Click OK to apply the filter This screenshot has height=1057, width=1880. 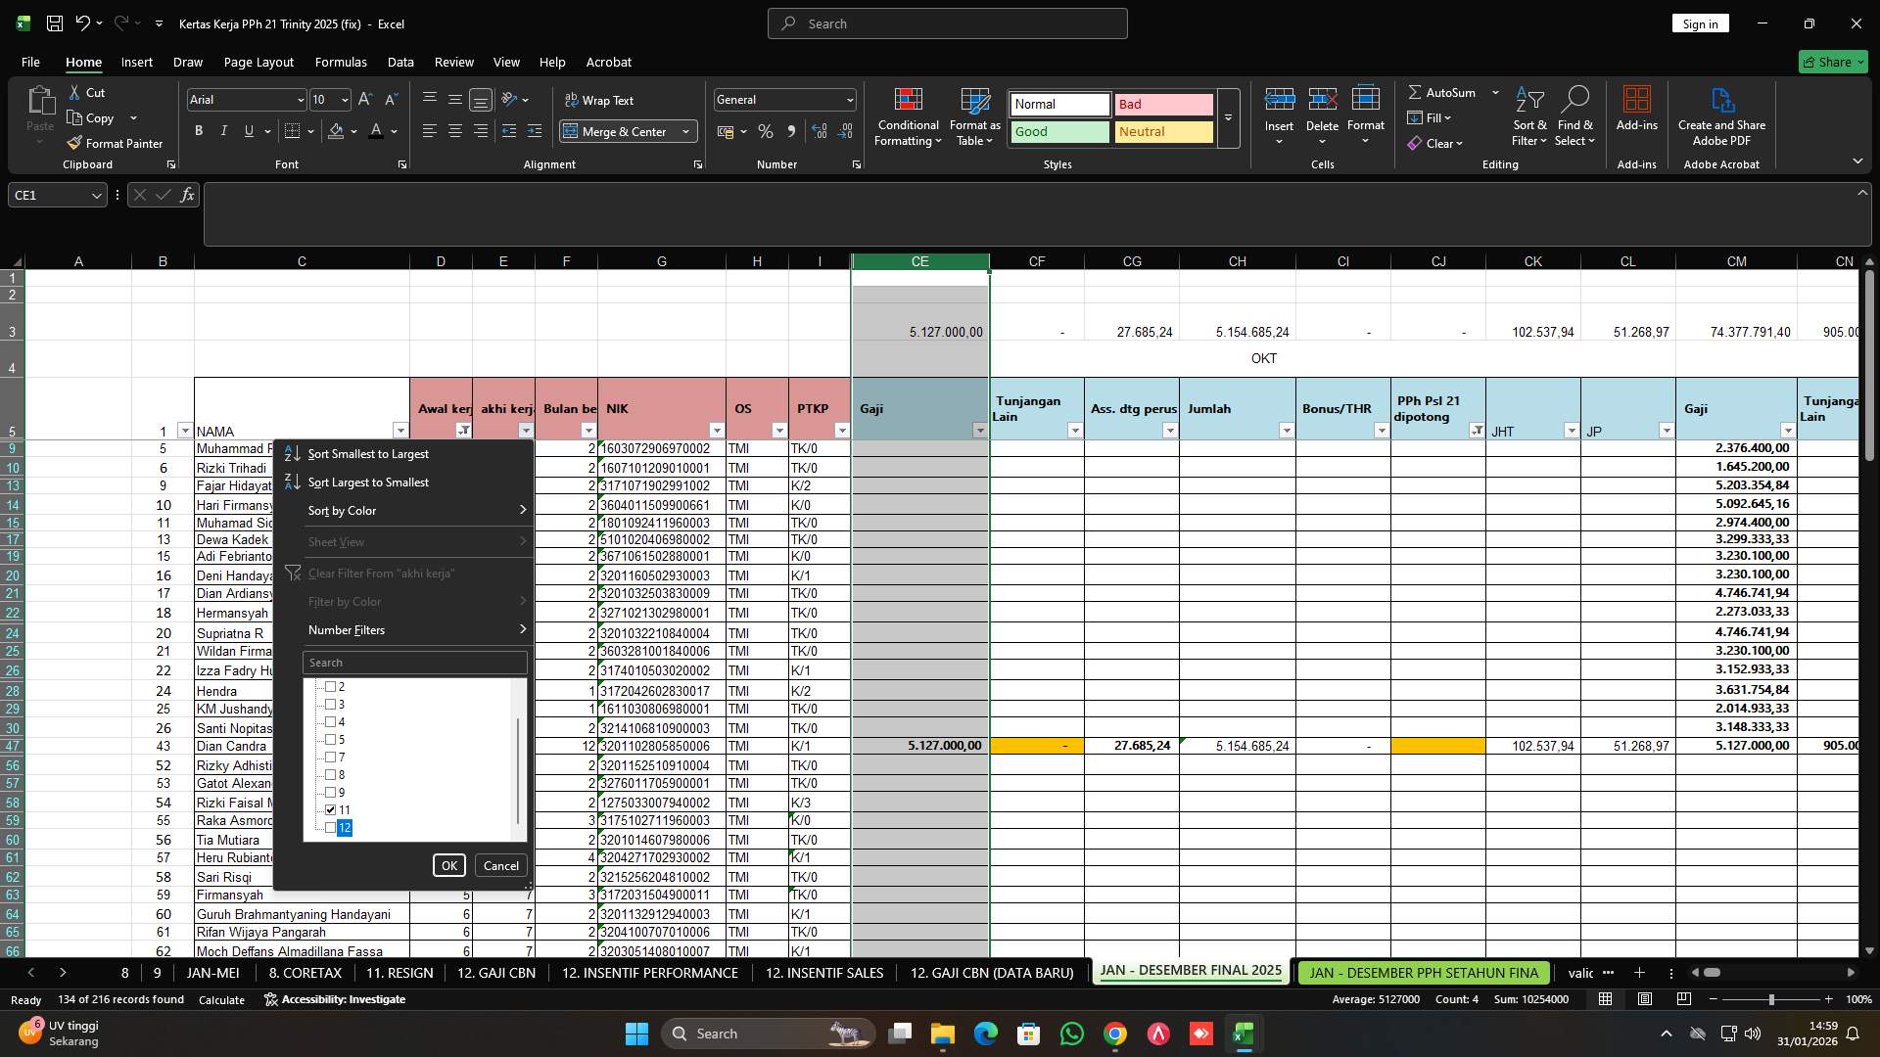click(x=449, y=865)
